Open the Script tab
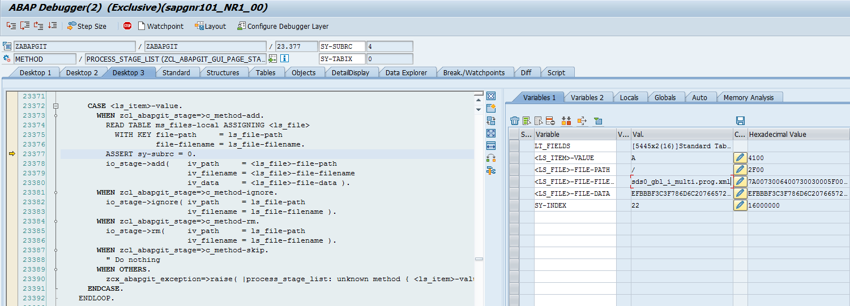This screenshot has width=850, height=306. point(556,72)
